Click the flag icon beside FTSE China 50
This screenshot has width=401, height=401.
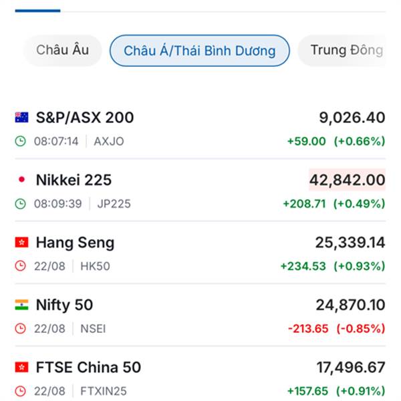pyautogui.click(x=21, y=367)
